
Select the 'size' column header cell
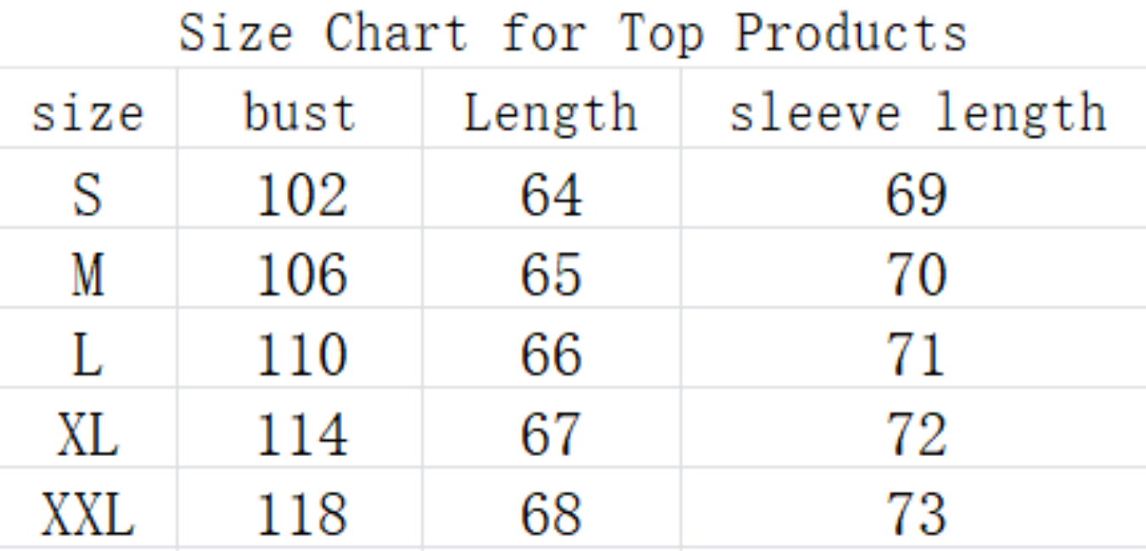point(87,113)
